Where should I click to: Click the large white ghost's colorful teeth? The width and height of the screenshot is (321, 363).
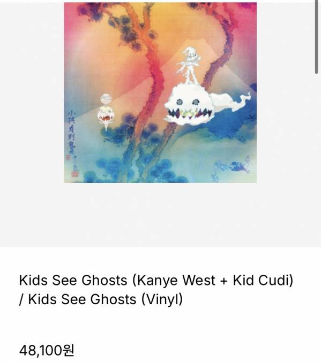190,113
